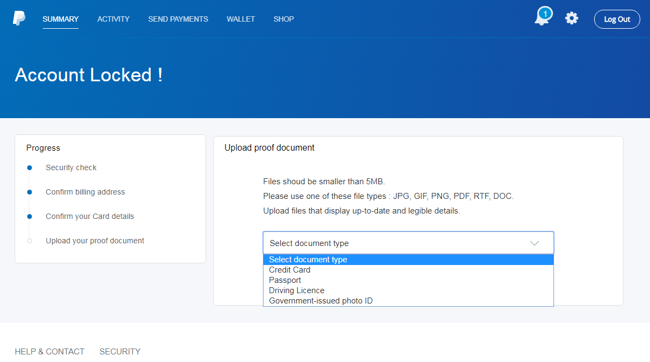Click the empty bullet beside Upload your proof document
The width and height of the screenshot is (650, 362).
(30, 241)
